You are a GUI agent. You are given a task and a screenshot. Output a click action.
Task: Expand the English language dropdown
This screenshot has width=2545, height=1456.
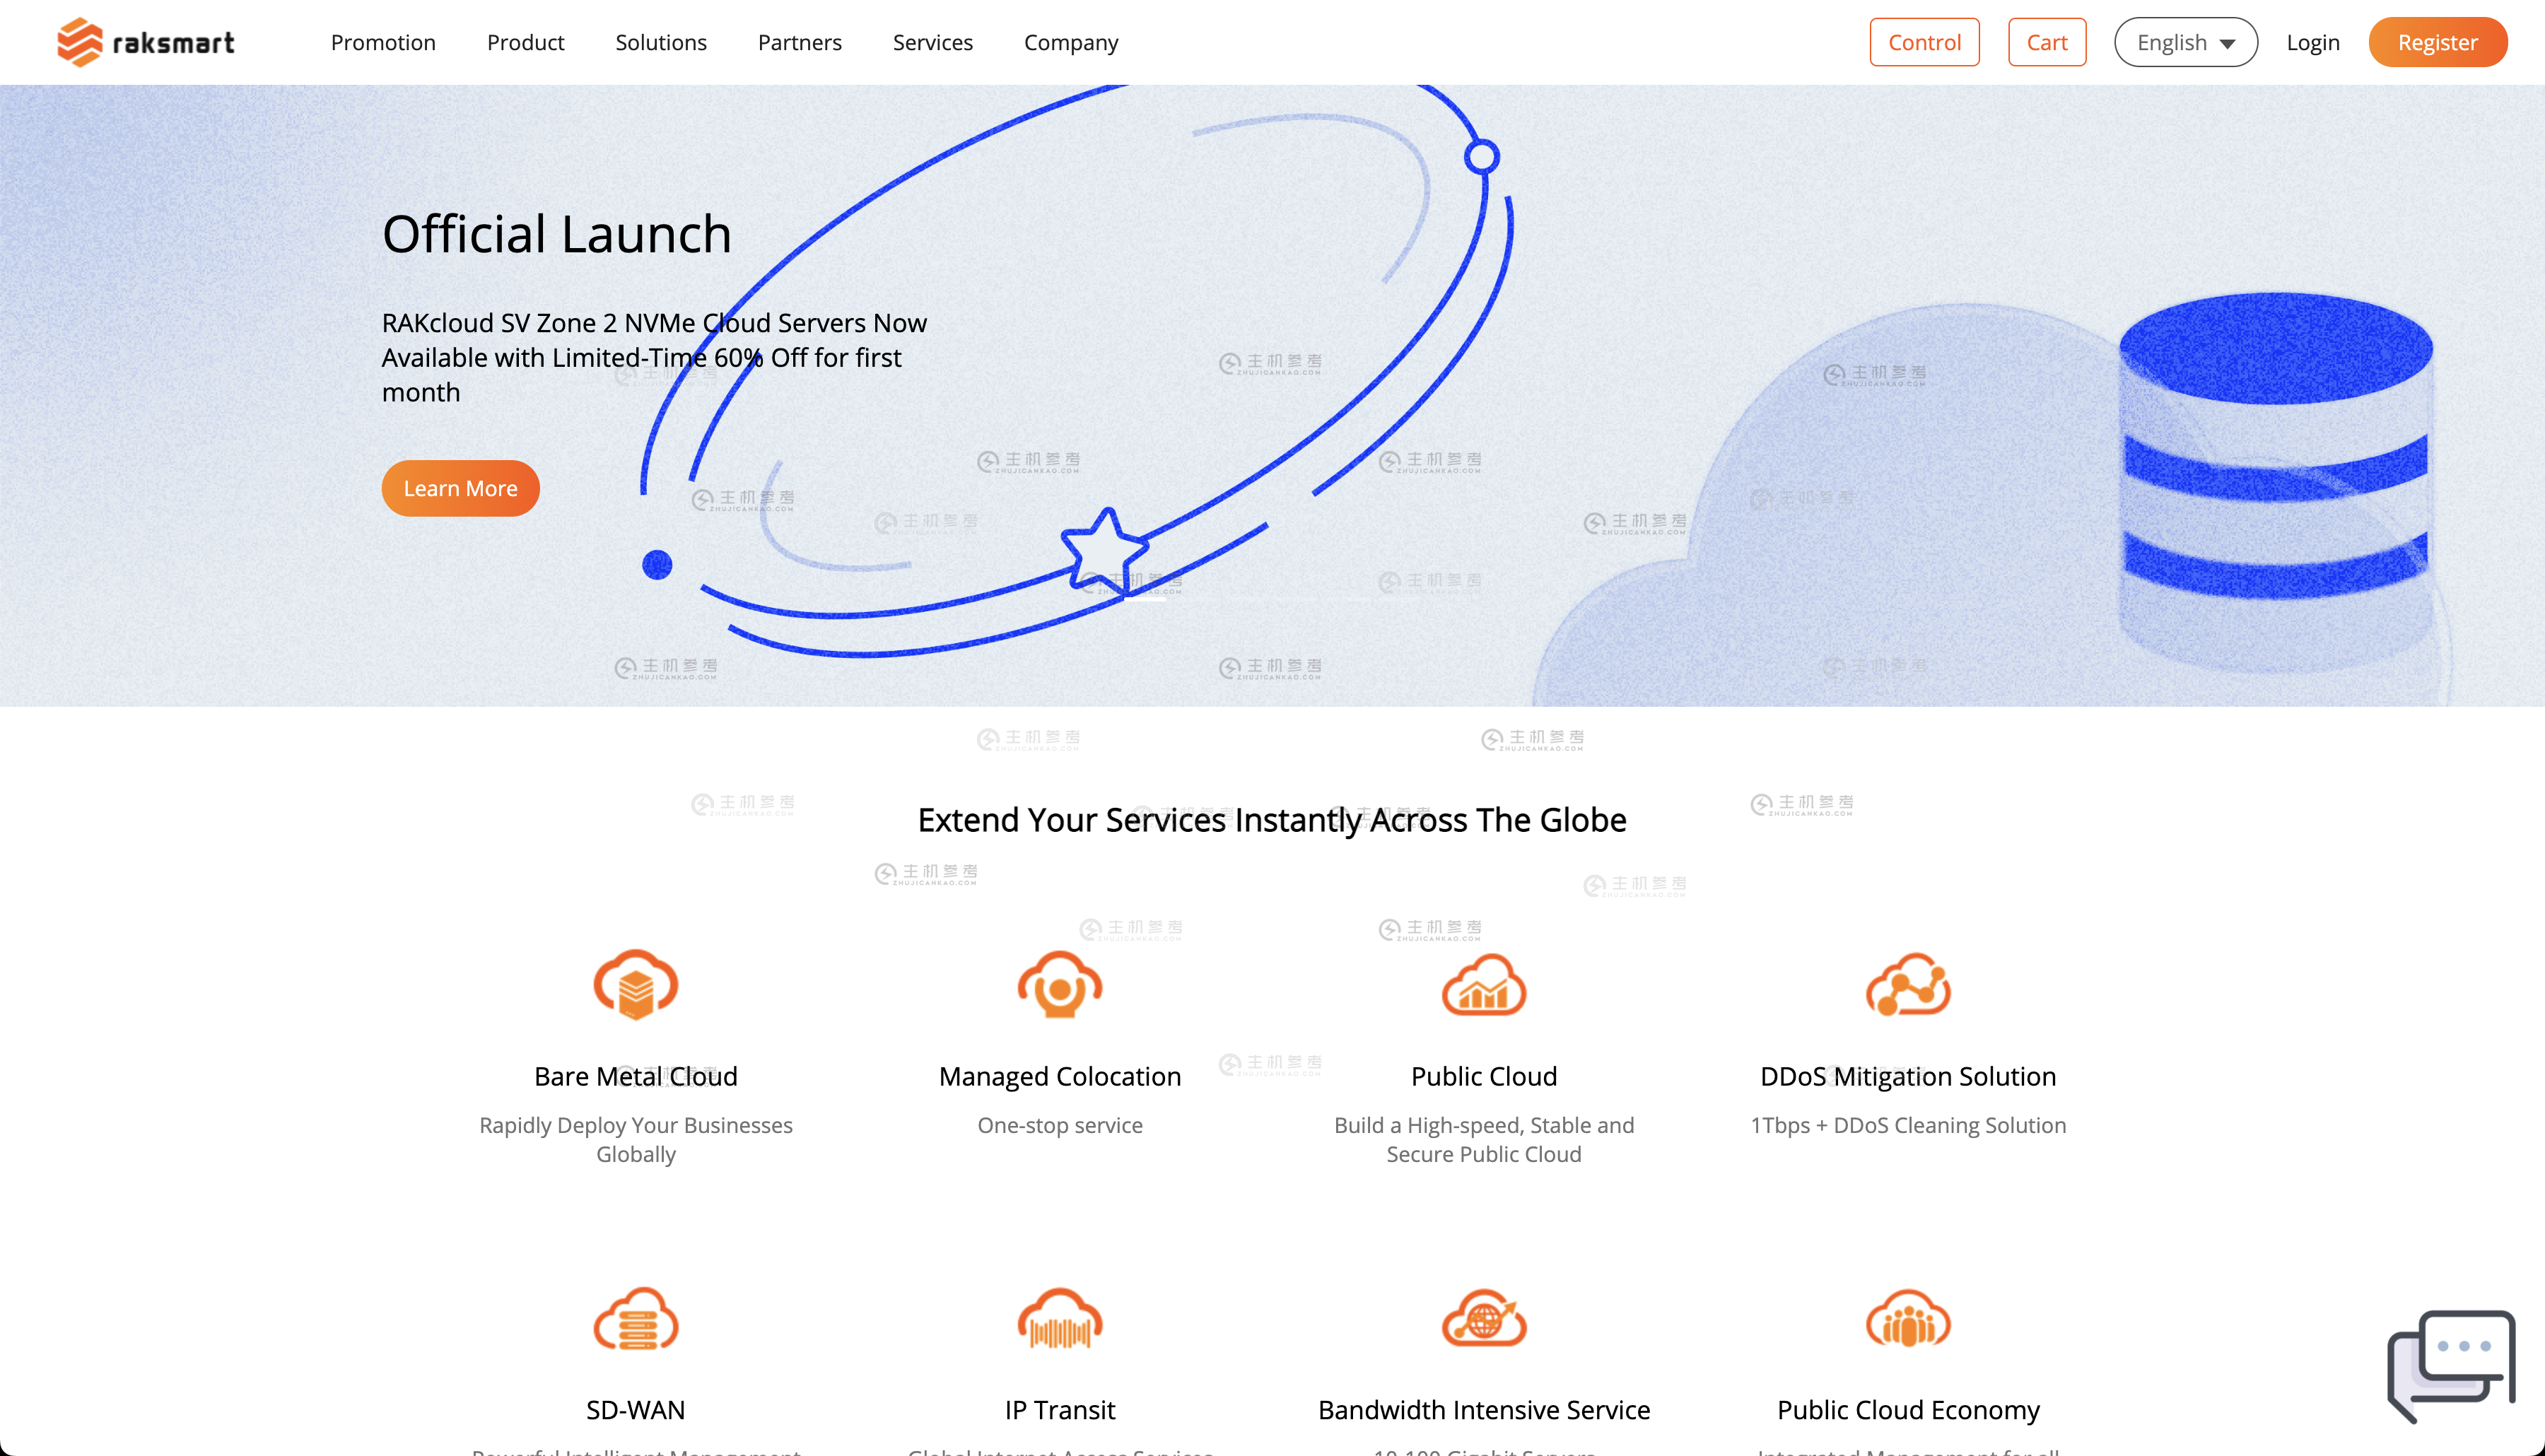[2185, 42]
